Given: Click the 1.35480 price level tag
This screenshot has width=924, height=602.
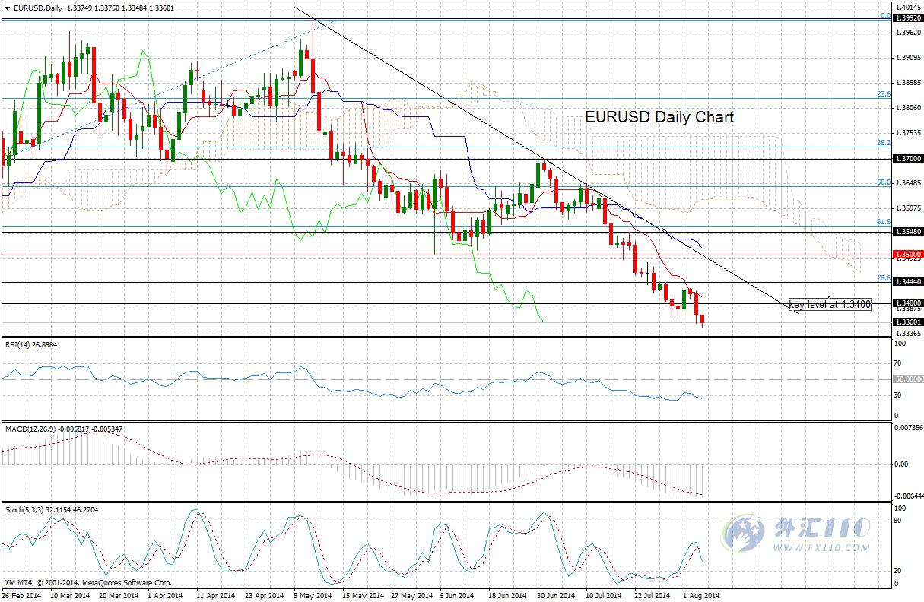Looking at the screenshot, I should [x=908, y=230].
